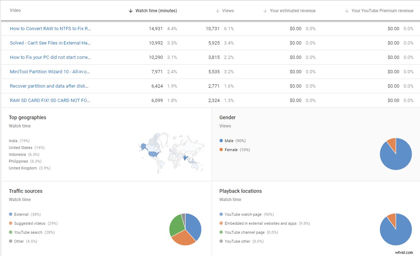
Task: Click the orange Female color swatch
Action: coord(220,150)
